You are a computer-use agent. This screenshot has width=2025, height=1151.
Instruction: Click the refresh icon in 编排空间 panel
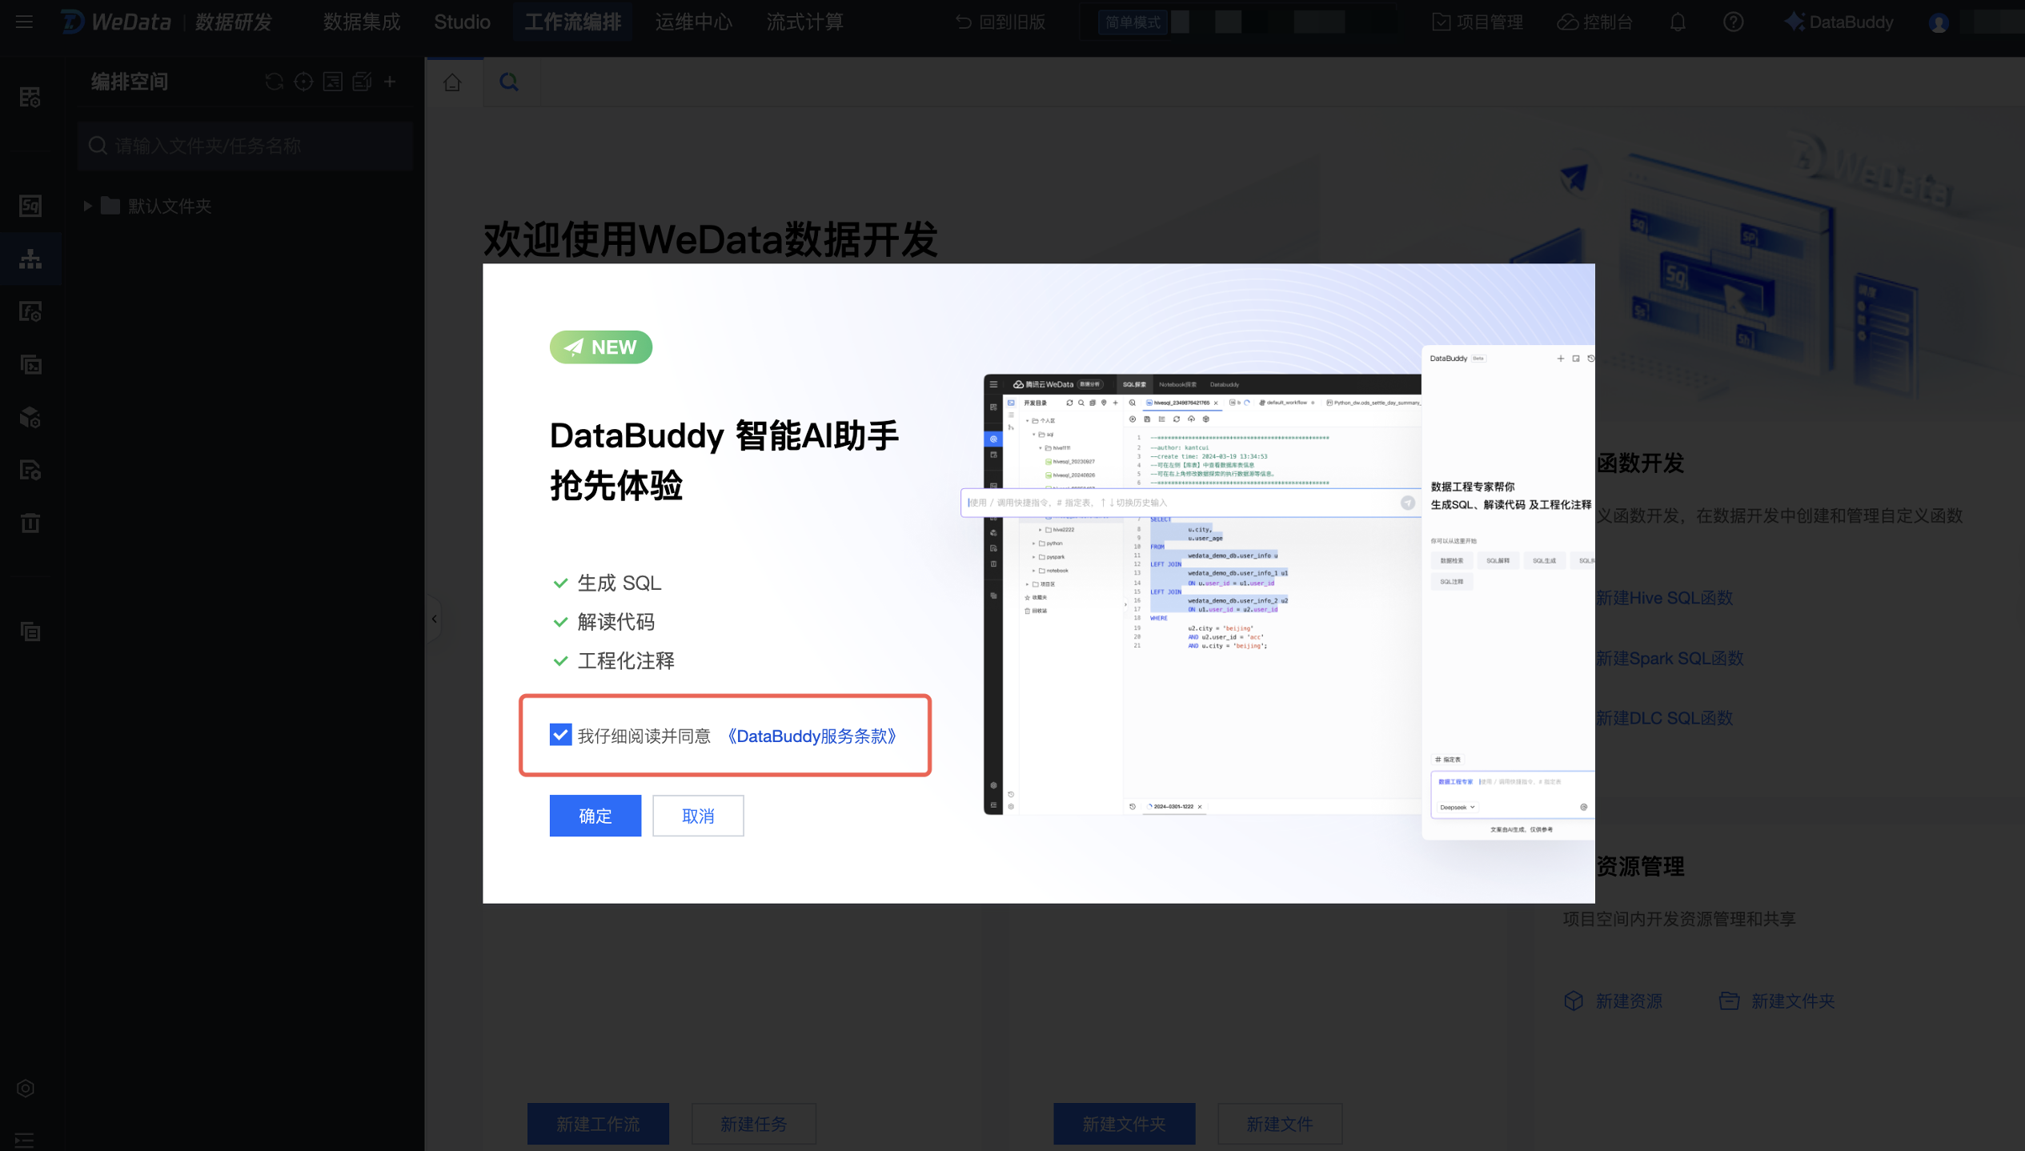tap(275, 82)
